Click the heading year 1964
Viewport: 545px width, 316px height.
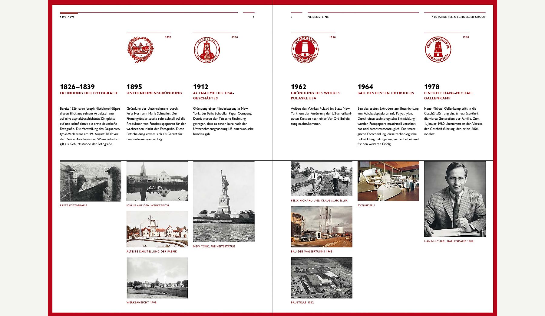tap(365, 87)
